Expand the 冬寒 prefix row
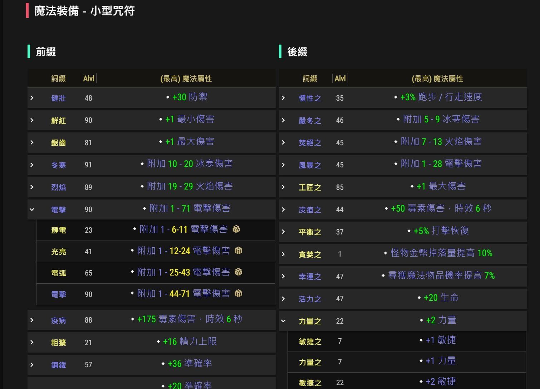This screenshot has width=540, height=389. 32,165
